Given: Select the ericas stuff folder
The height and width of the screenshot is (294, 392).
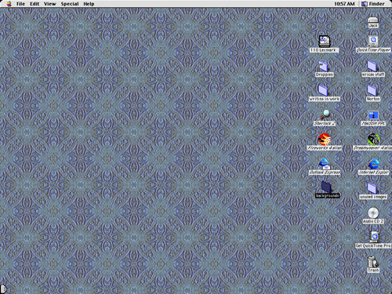Looking at the screenshot, I should 372,66.
